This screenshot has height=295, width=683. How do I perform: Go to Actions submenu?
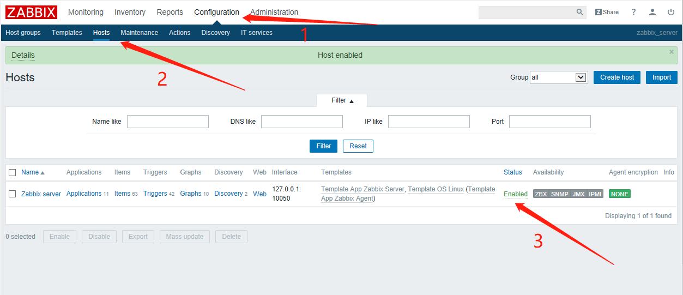[x=179, y=33]
